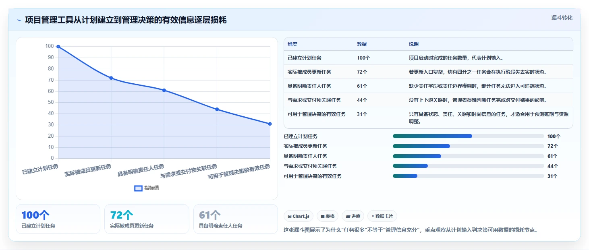Select the 表格 tag chip
Viewport: 589px width, 250px height.
click(x=328, y=216)
